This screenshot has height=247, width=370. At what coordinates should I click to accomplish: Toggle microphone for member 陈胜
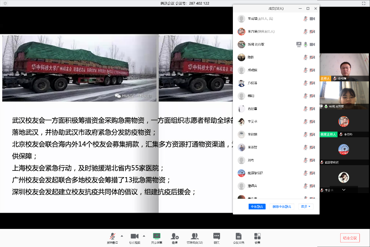pos(306,57)
